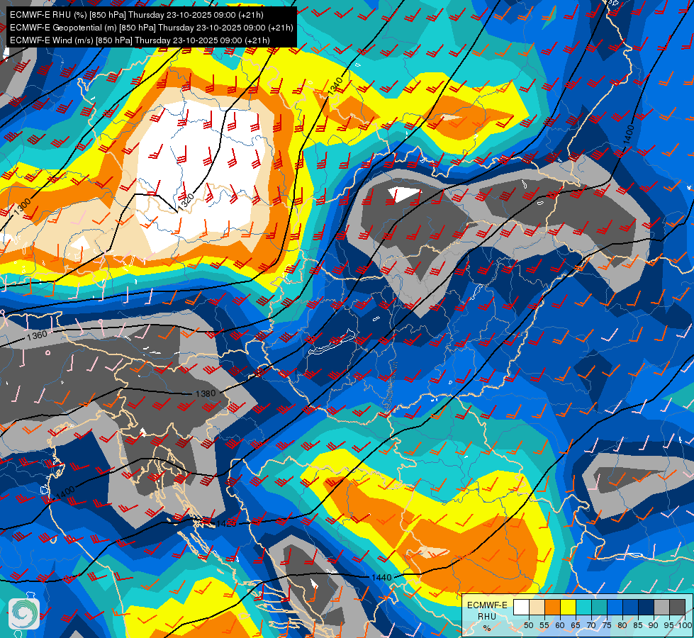Click the 1360 geopotential contour label
This screenshot has width=694, height=638.
click(x=37, y=335)
